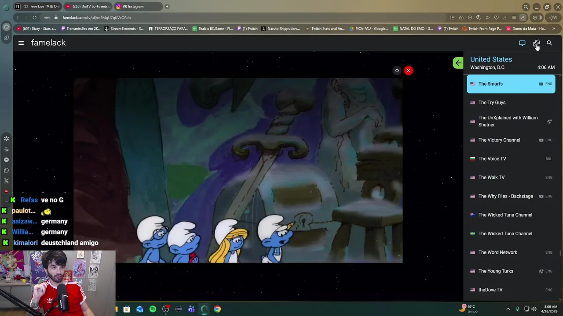563x316 pixels.
Task: Select The Wicked Tuna Channel with Australian flag
Action: pos(511,215)
